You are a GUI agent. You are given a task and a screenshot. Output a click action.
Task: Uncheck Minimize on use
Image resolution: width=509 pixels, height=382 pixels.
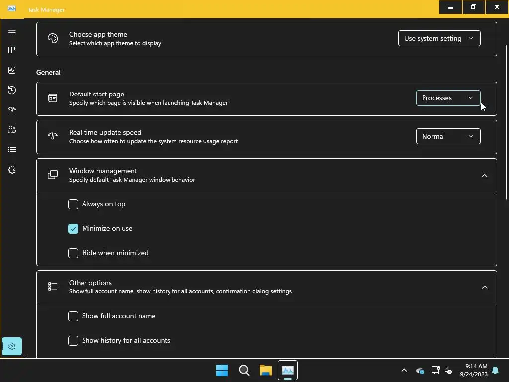pyautogui.click(x=73, y=229)
